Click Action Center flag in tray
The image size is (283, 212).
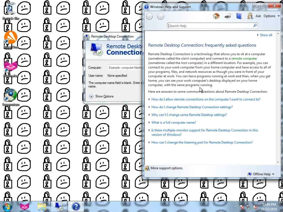click(242, 207)
